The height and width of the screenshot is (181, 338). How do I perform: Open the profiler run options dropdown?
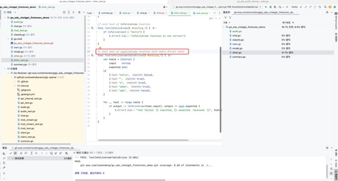283,7
